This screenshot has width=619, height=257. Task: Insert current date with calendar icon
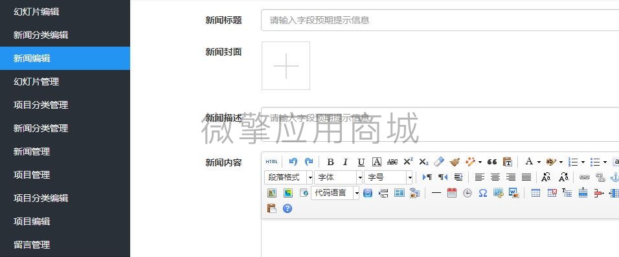pos(451,193)
